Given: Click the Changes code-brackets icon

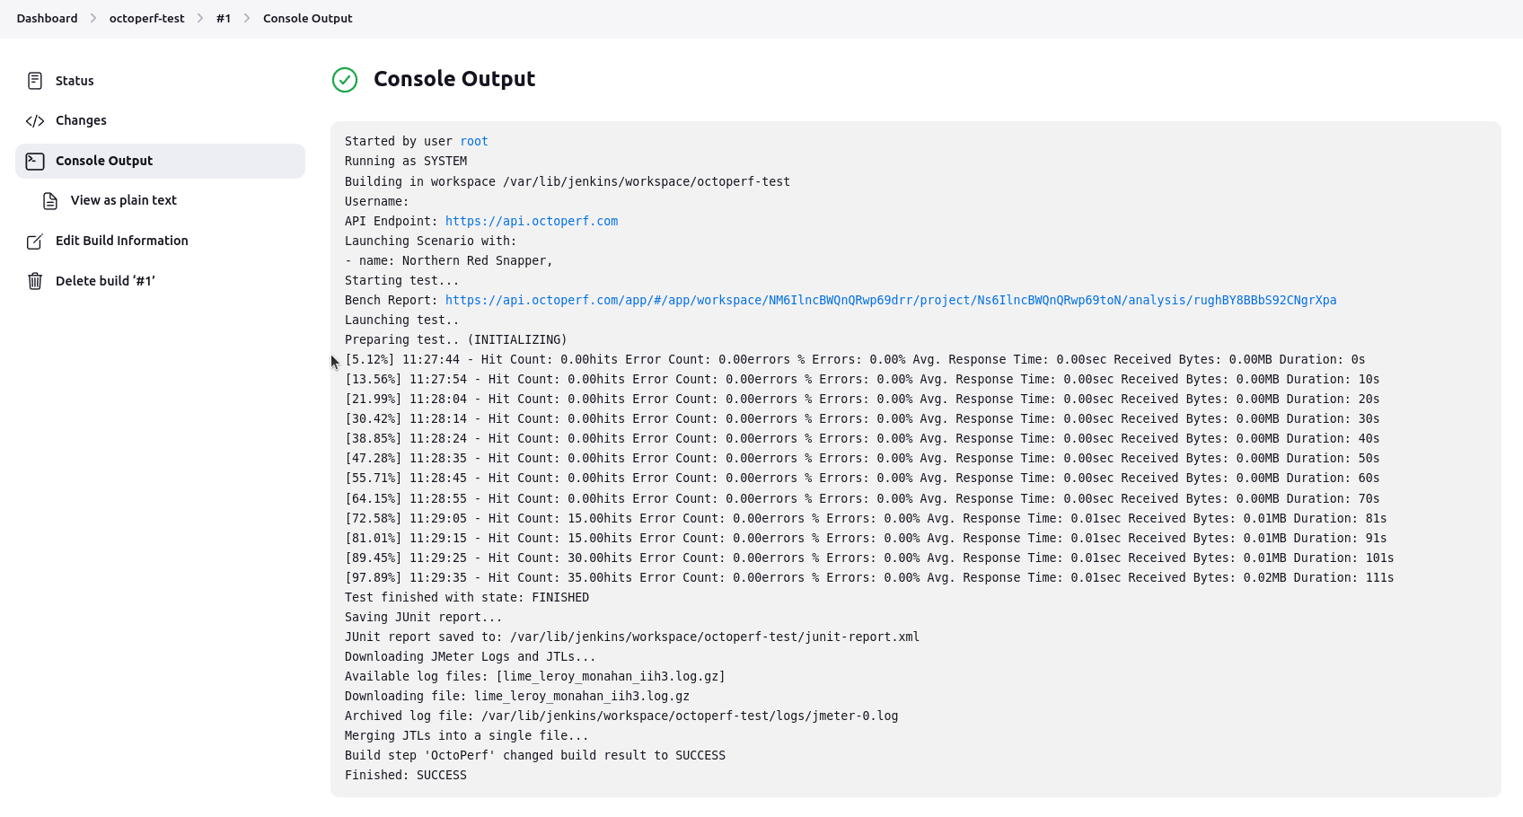Looking at the screenshot, I should point(34,119).
